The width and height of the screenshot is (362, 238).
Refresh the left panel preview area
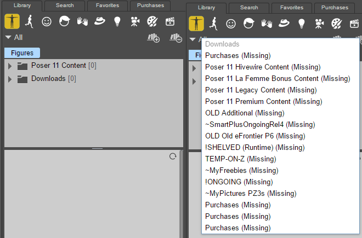pyautogui.click(x=173, y=156)
